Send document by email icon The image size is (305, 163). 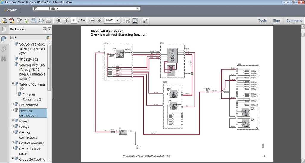click(x=49, y=21)
